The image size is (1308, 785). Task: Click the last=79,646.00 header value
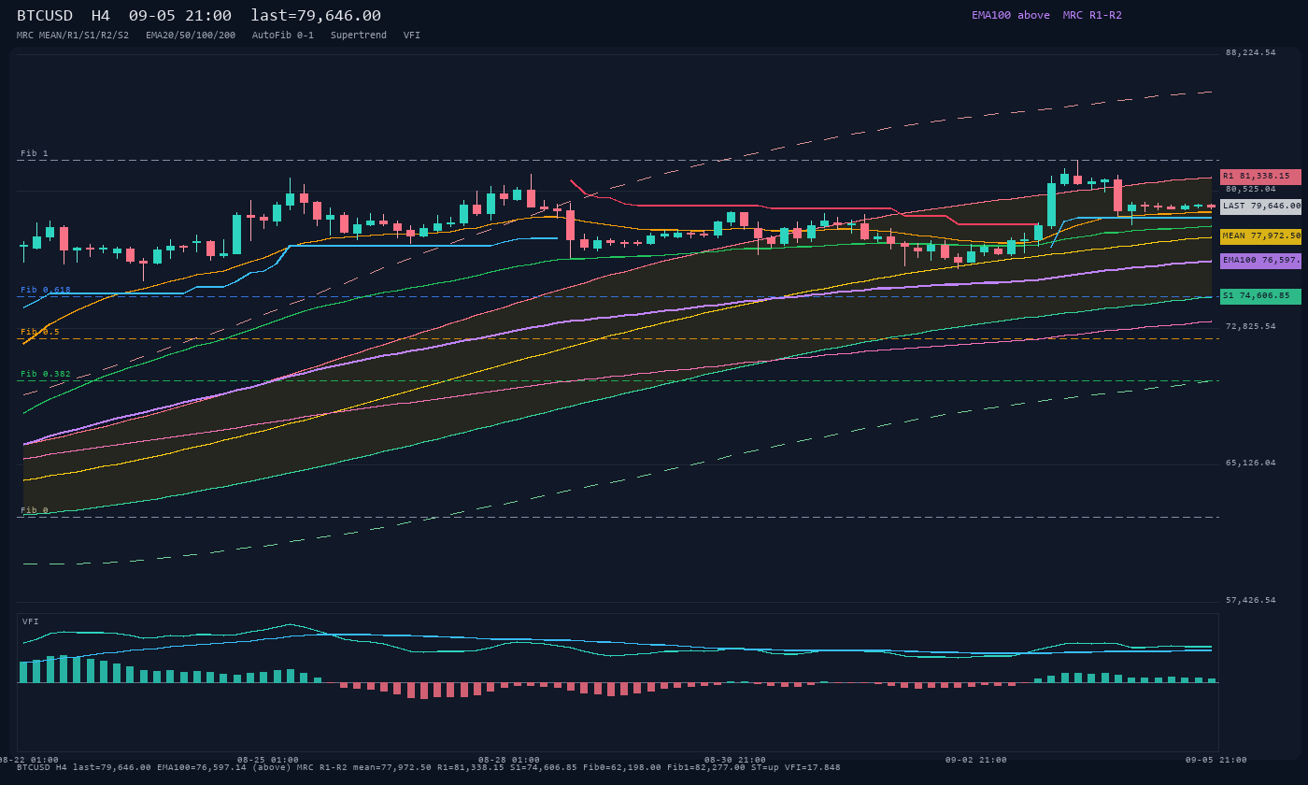click(316, 16)
